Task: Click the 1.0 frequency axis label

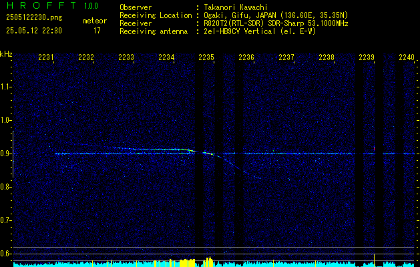Action: click(5, 120)
